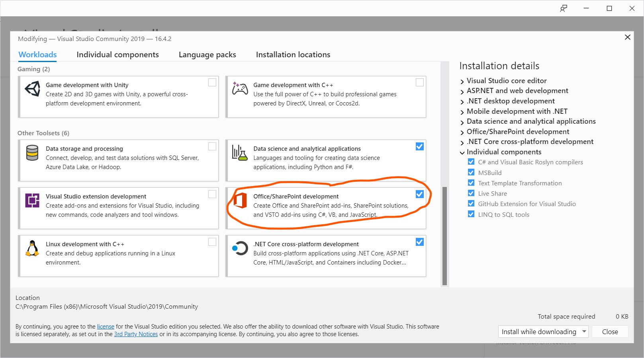Check Linux development with C++ workload
The height and width of the screenshot is (358, 644).
pos(212,241)
